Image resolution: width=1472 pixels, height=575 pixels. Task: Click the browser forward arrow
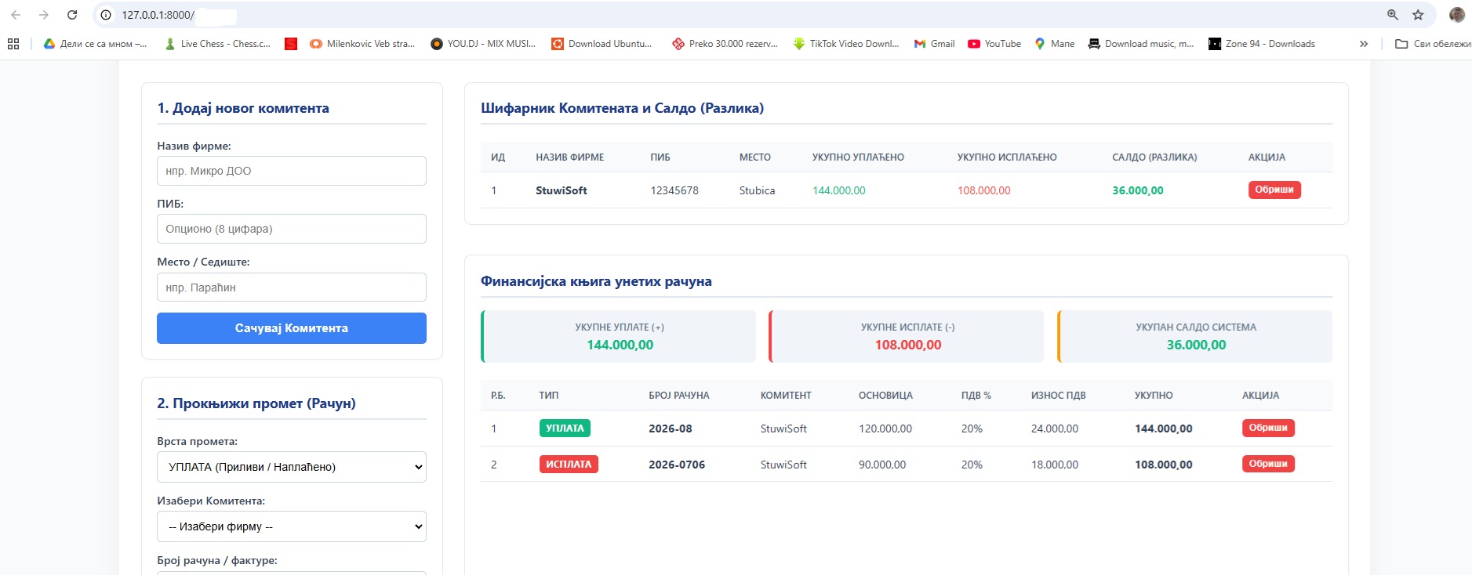pyautogui.click(x=44, y=15)
